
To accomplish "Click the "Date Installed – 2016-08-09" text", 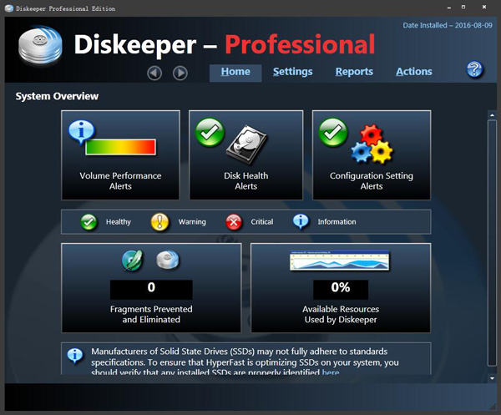I will (448, 25).
